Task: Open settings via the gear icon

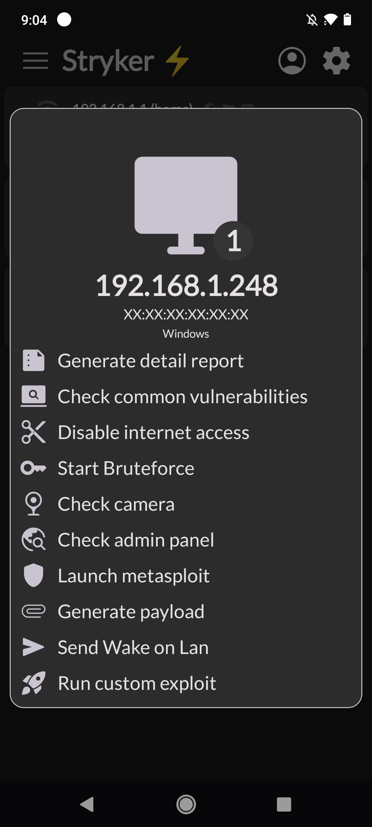Action: pyautogui.click(x=337, y=61)
